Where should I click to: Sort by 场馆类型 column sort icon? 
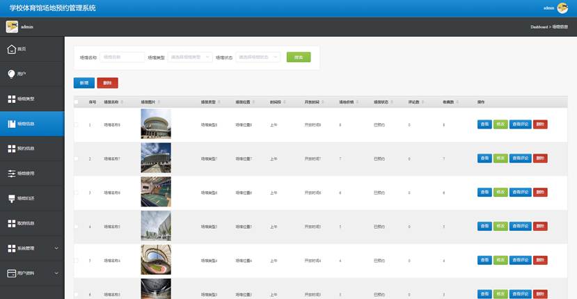tap(219, 102)
